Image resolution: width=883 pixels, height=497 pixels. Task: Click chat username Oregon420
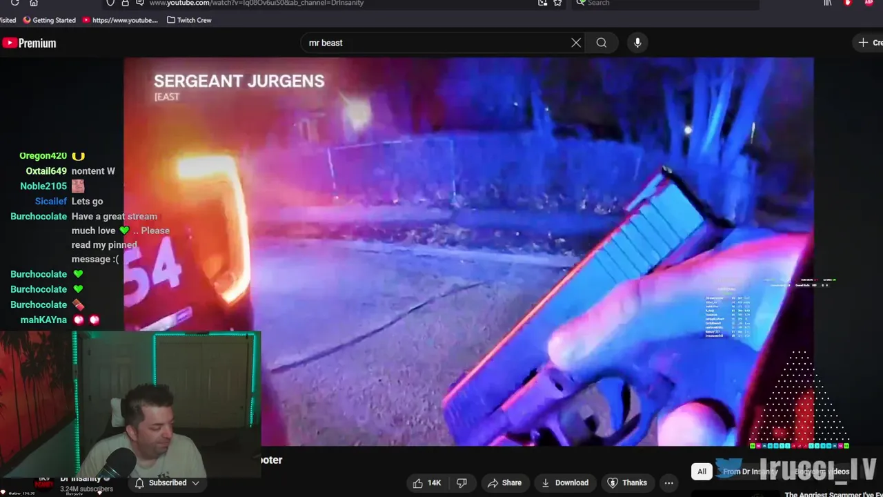43,155
